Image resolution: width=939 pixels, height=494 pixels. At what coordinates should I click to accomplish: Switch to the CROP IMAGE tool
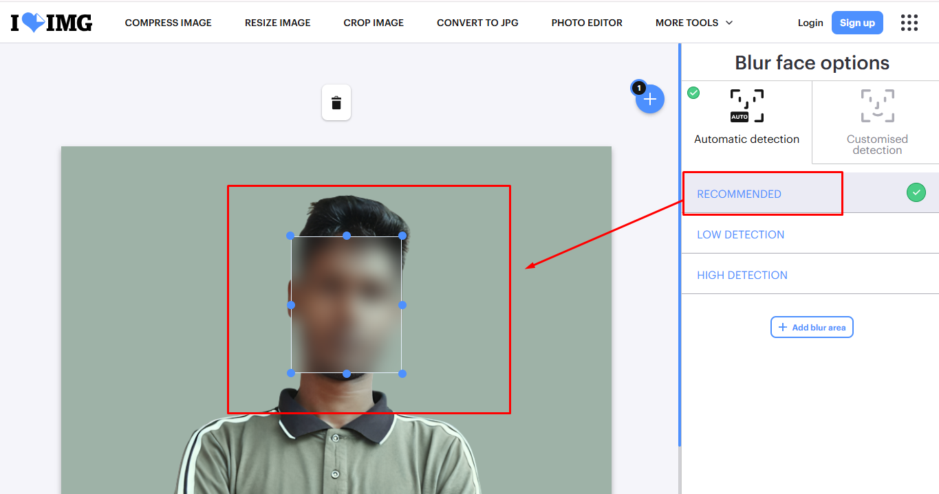coord(373,22)
